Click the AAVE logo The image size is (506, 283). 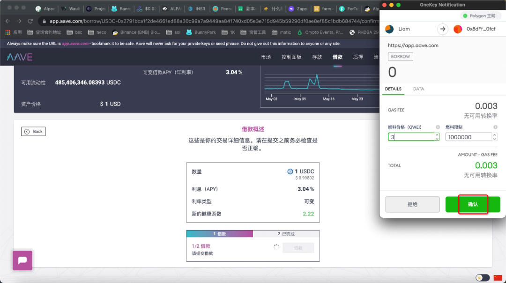pyautogui.click(x=20, y=57)
